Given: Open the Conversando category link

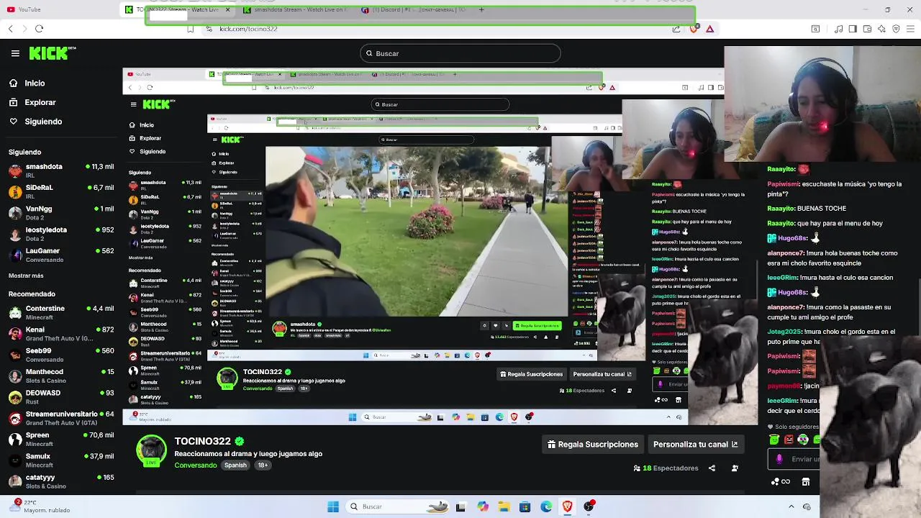Looking at the screenshot, I should [x=196, y=465].
